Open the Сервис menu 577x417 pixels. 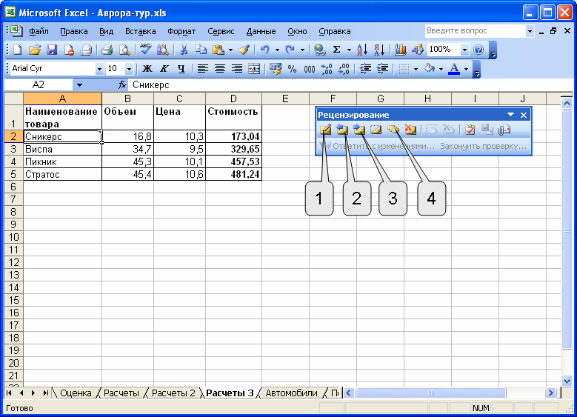tap(221, 31)
